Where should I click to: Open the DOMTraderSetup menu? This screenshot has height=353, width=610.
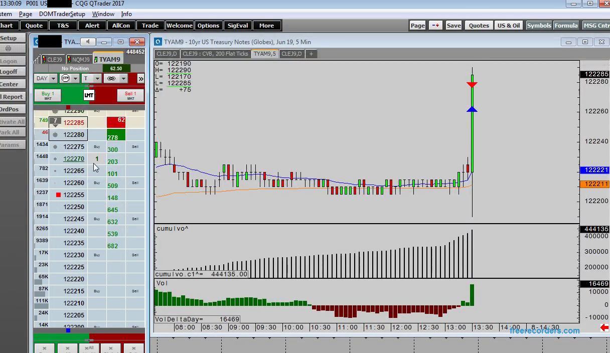(x=62, y=14)
